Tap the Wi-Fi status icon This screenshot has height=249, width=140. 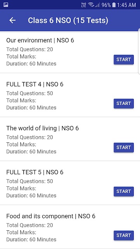[91, 5]
